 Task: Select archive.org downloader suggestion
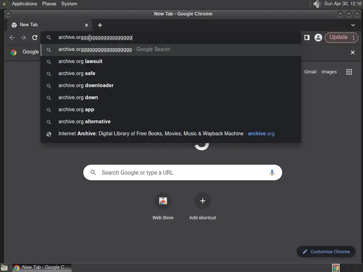pos(171,86)
